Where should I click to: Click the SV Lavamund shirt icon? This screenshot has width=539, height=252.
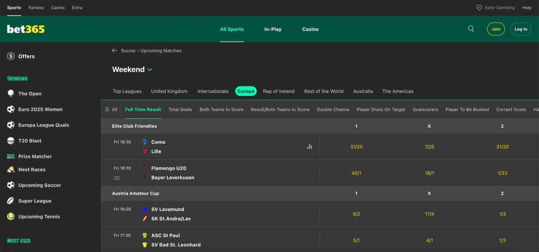(x=145, y=209)
